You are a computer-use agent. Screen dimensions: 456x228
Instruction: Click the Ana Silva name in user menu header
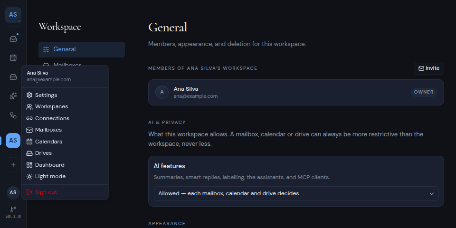tap(37, 73)
